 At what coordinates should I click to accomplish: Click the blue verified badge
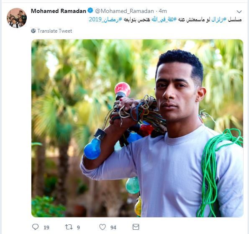(x=90, y=10)
